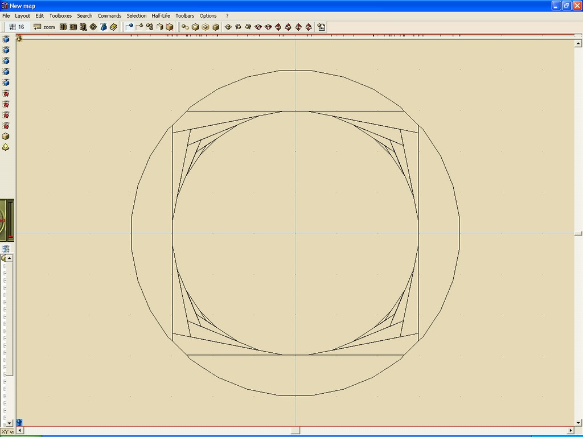Screen dimensions: 583x437
Task: Open the Commands menu
Action: click(109, 16)
